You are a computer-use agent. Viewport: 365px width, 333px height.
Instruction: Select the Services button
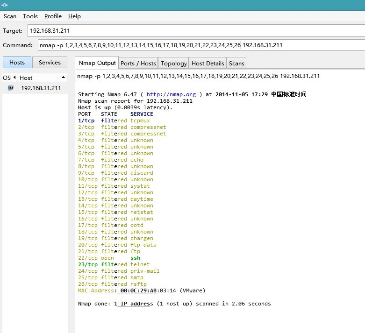click(50, 63)
